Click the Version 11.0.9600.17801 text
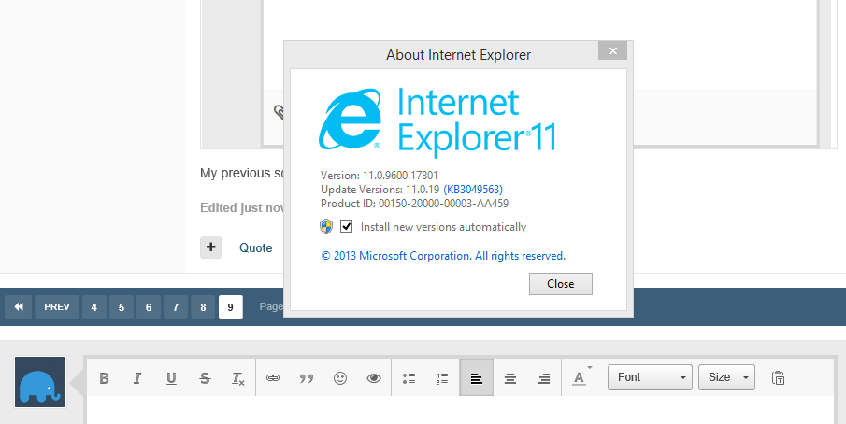 pos(380,175)
